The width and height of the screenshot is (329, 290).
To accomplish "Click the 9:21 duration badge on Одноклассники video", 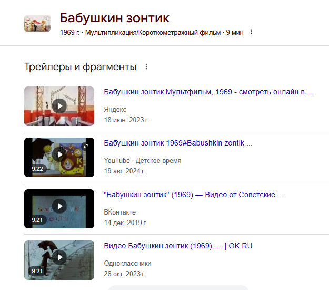I will (37, 272).
